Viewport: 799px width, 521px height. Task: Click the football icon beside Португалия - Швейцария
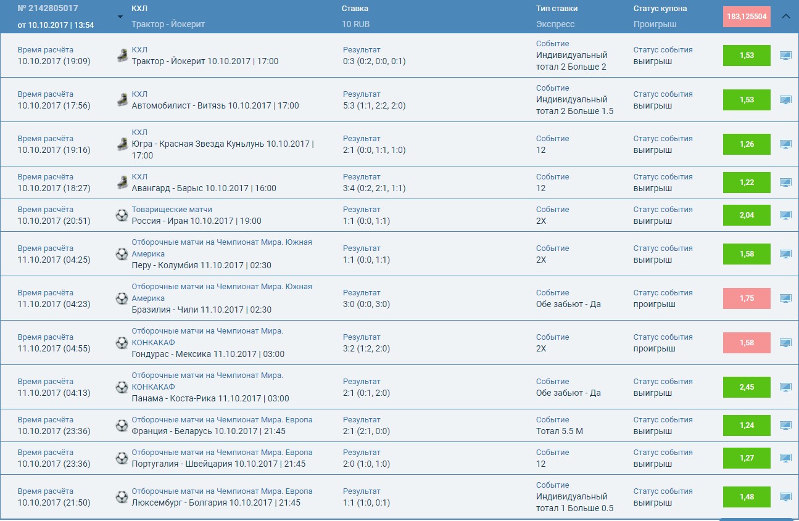point(123,457)
